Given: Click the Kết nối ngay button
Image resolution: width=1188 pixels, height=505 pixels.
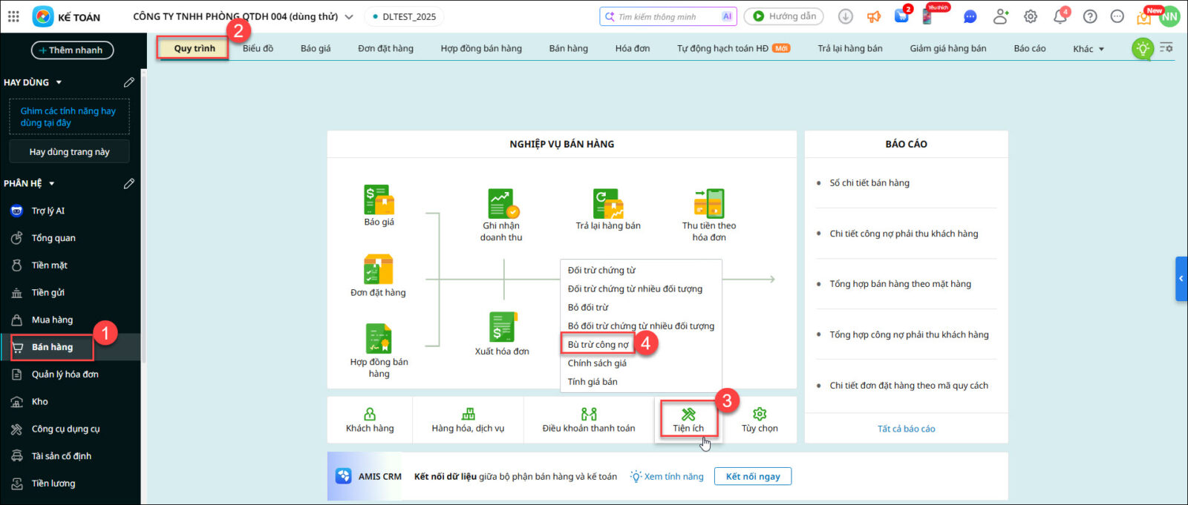Looking at the screenshot, I should (752, 476).
